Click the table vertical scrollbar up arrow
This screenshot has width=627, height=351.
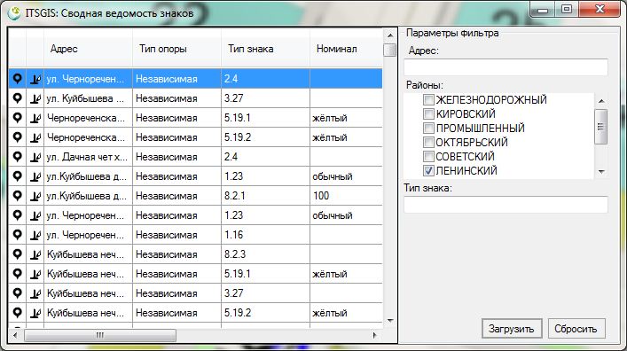coord(390,35)
